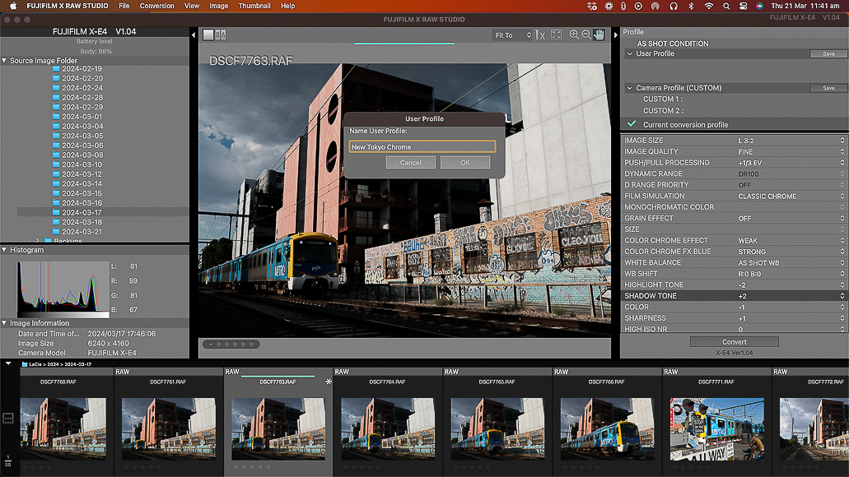Click OK in User Profile dialog
849x477 pixels.
(x=465, y=162)
